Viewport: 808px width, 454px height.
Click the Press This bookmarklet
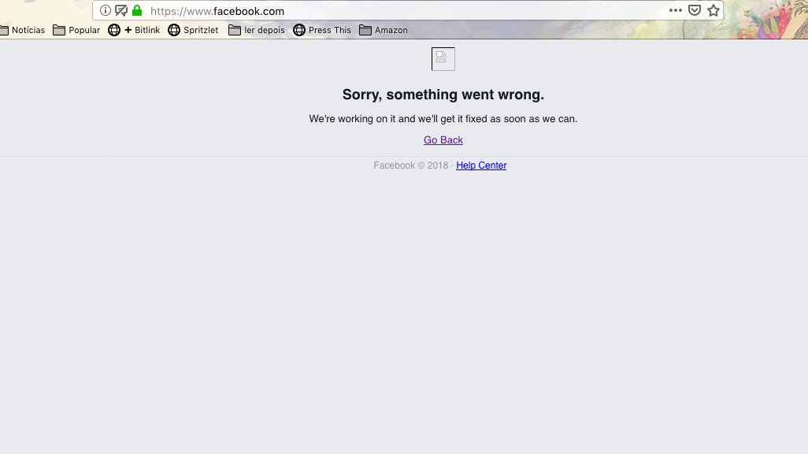[322, 30]
